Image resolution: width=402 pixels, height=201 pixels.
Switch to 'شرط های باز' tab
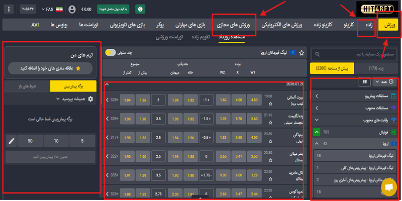[x=28, y=86]
